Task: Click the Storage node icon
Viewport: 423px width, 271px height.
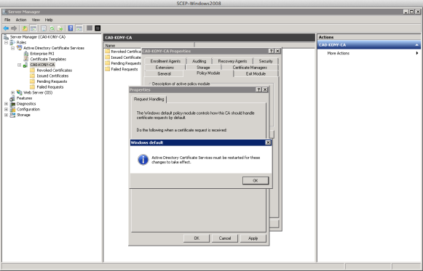Action: tap(12, 115)
